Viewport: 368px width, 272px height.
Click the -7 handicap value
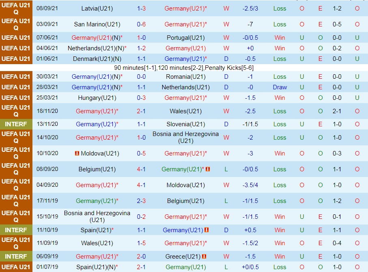pyautogui.click(x=250, y=24)
